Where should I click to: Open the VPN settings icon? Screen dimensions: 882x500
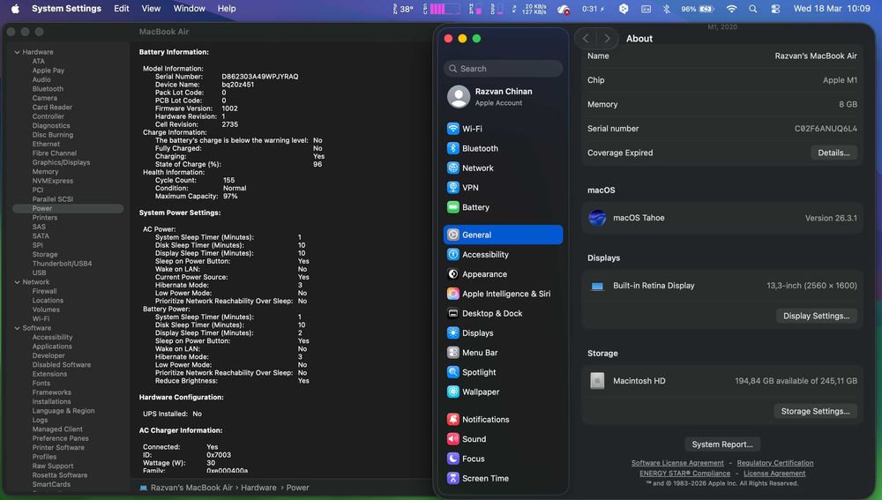pyautogui.click(x=452, y=187)
